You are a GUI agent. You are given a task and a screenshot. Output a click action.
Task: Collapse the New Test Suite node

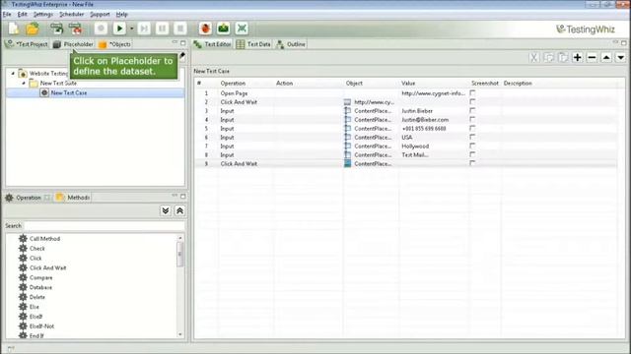click(24, 83)
